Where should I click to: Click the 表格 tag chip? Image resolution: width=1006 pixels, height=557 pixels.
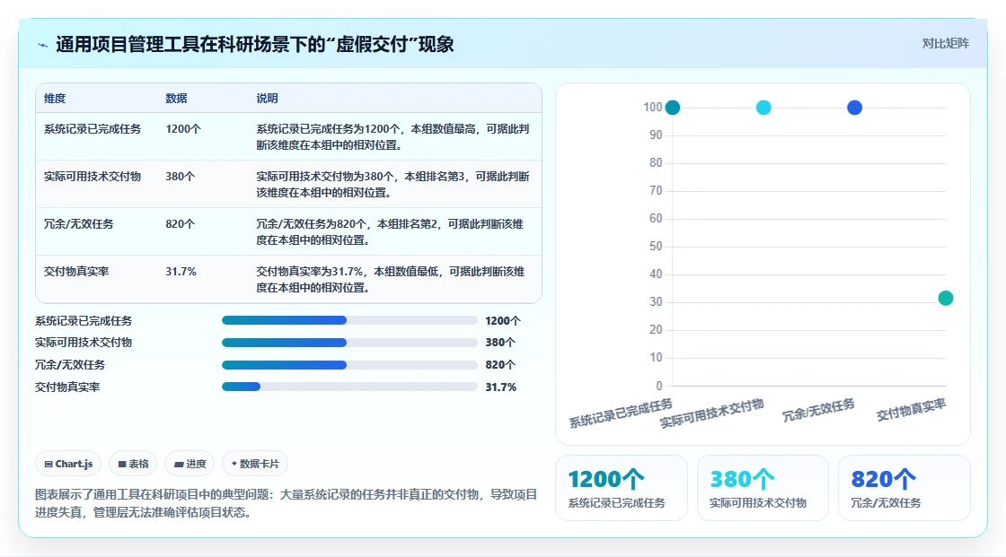[134, 464]
